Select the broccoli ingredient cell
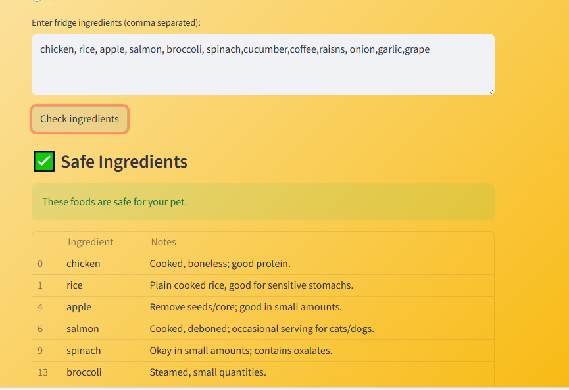 pyautogui.click(x=84, y=372)
